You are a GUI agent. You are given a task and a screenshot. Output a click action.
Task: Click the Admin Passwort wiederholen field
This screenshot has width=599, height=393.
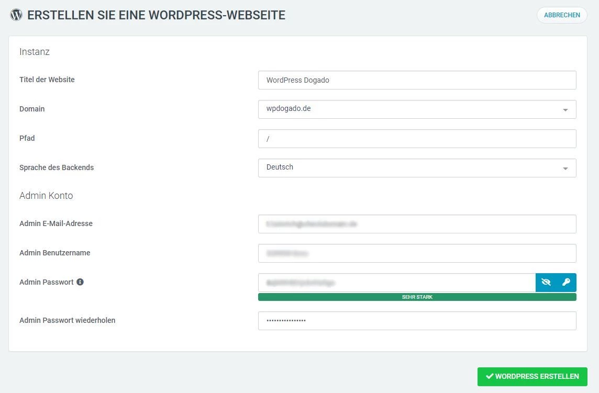tap(417, 321)
